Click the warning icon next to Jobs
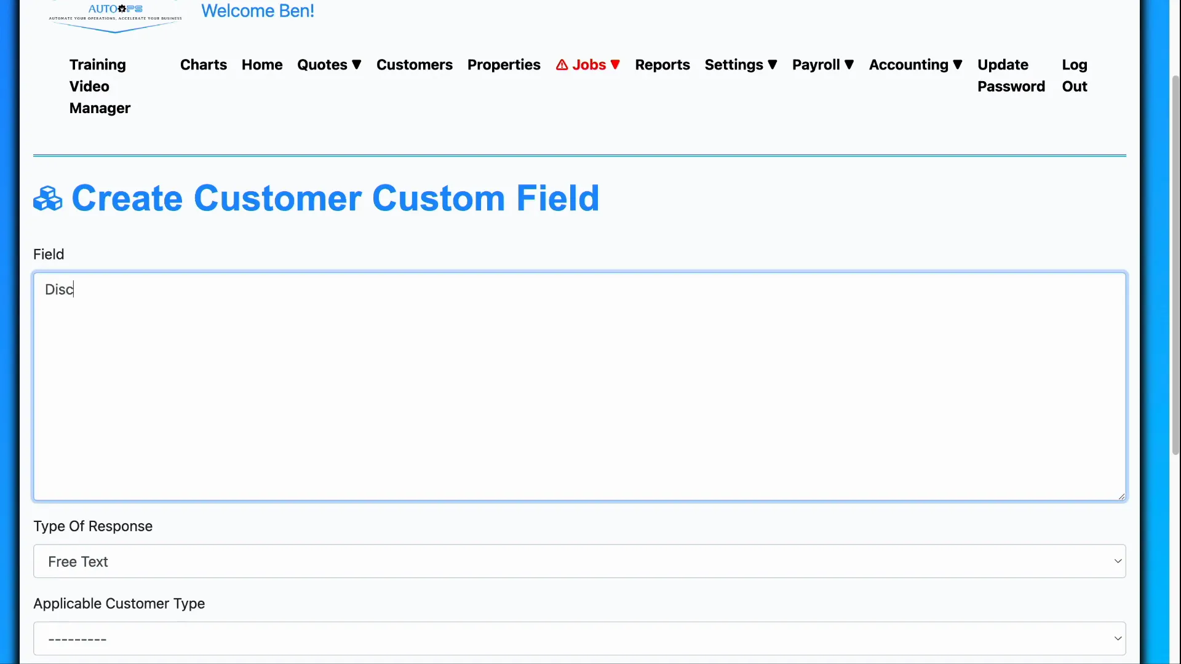The image size is (1181, 664). click(x=563, y=65)
